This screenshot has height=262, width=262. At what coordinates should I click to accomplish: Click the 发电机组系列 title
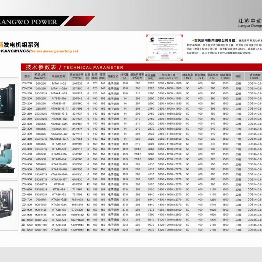(x=21, y=45)
